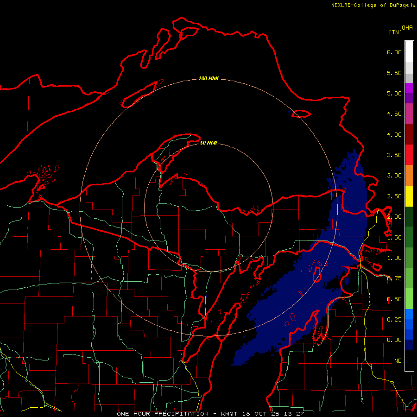Click the 2.50 legend value
Viewport: 417px width, 417px height.
[x=394, y=196]
